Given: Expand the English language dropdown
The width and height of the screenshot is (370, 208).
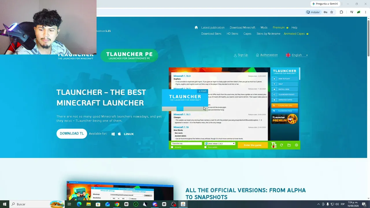Looking at the screenshot, I should tap(297, 55).
